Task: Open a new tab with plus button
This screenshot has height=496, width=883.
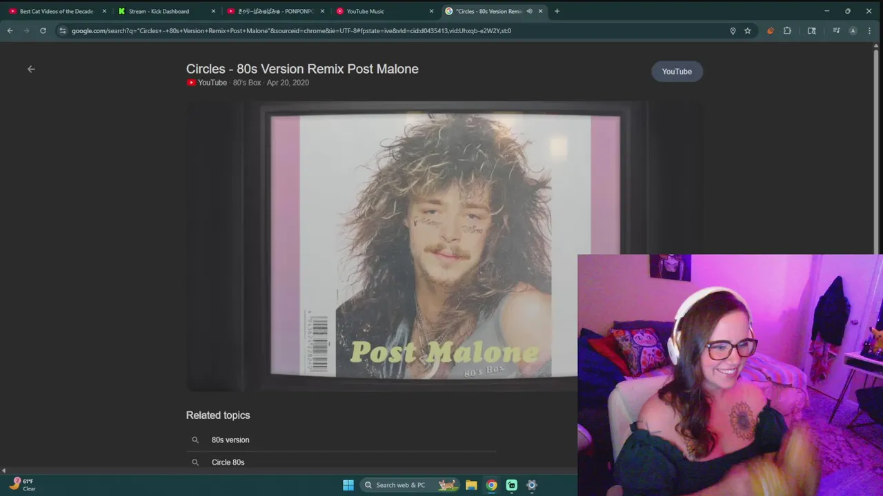Action: coord(557,11)
